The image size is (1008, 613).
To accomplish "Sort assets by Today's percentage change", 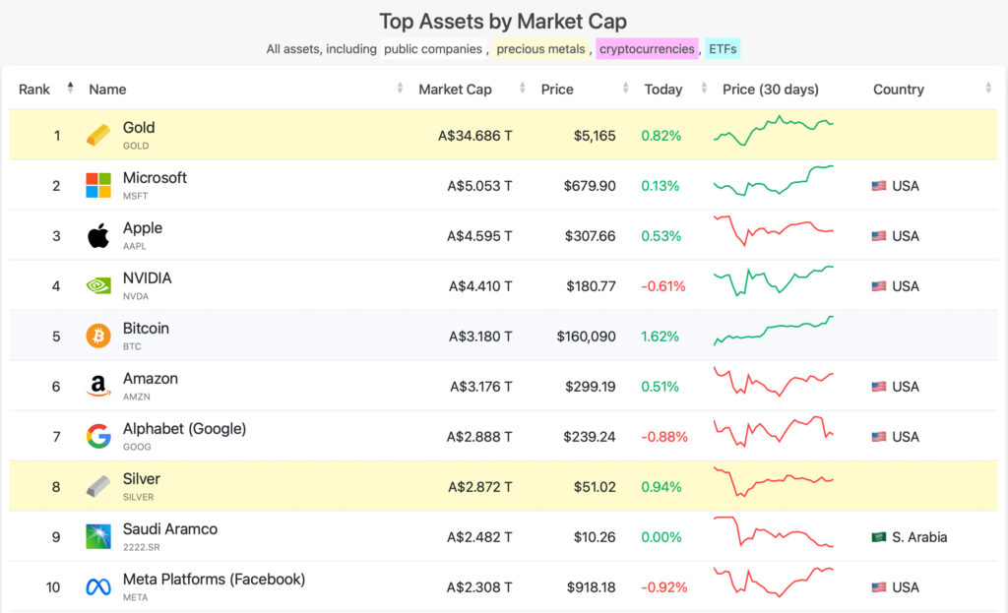I will point(663,89).
